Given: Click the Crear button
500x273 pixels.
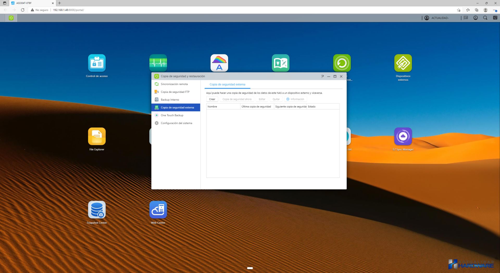Looking at the screenshot, I should coord(212,99).
